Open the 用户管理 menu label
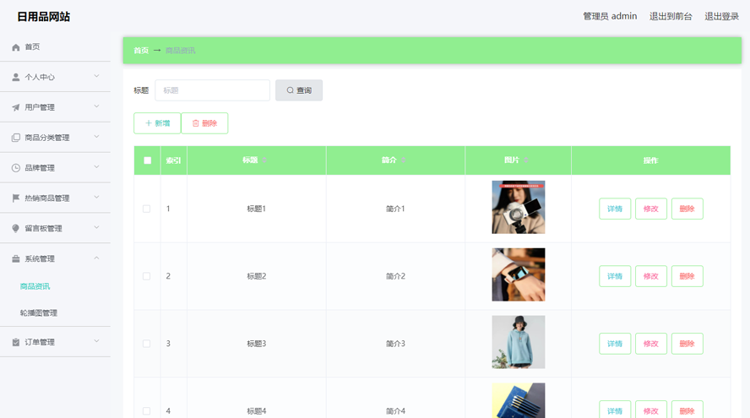The height and width of the screenshot is (418, 750). tap(40, 107)
